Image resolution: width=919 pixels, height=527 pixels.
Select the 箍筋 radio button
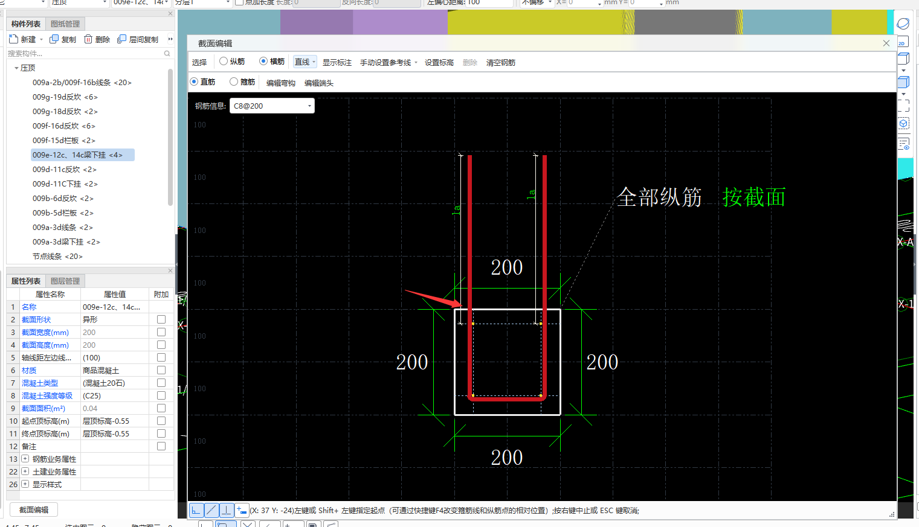coord(234,81)
